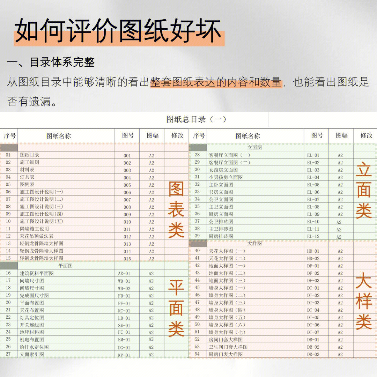The height and width of the screenshot is (377, 377).
Task: Select the cell "厨房立面图"
Action: tap(221, 214)
